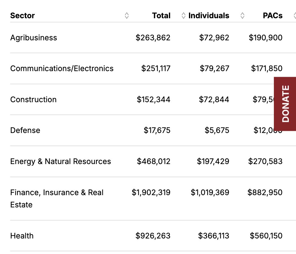Click the $17,675 Defense total

pos(157,130)
